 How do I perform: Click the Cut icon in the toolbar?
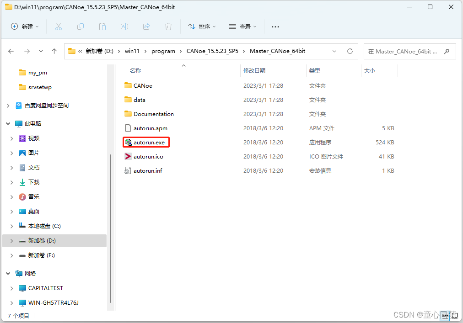[59, 26]
